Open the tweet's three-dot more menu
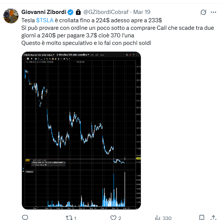222x220 pixels. click(x=213, y=12)
